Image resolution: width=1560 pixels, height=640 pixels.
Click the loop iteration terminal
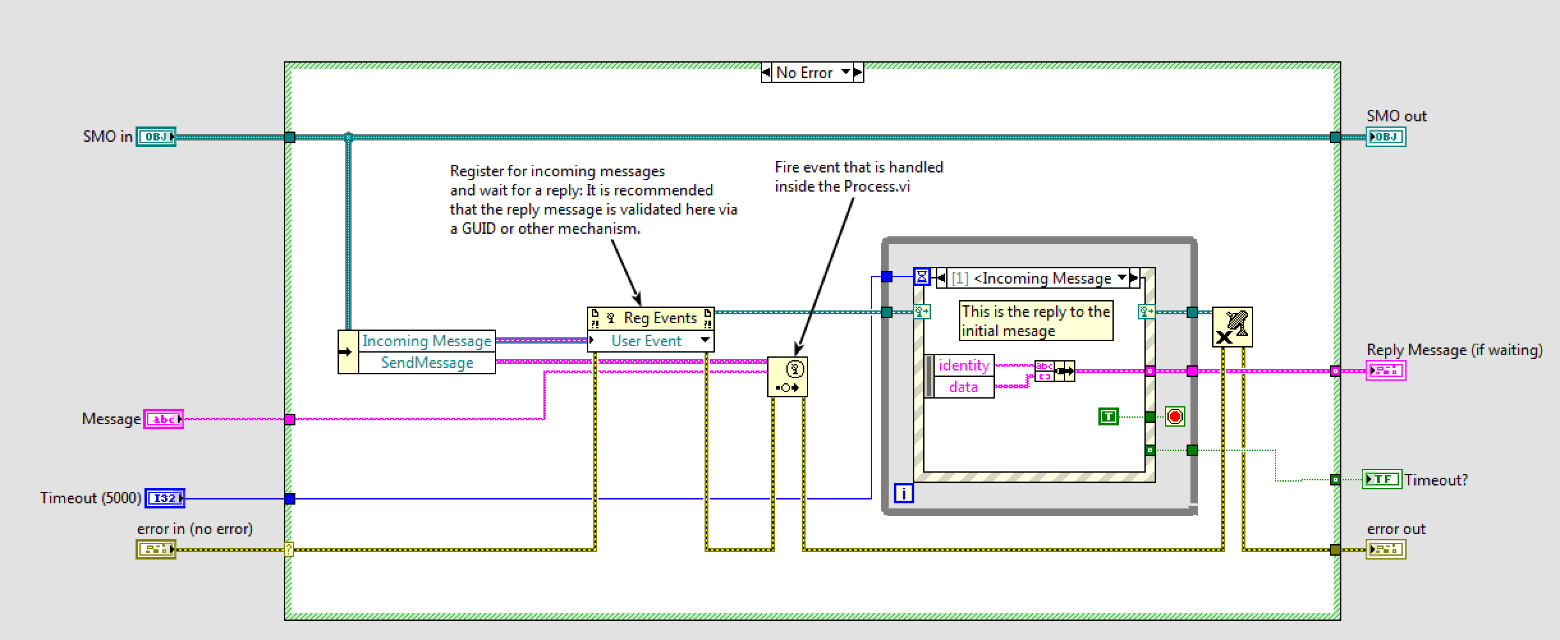[903, 493]
